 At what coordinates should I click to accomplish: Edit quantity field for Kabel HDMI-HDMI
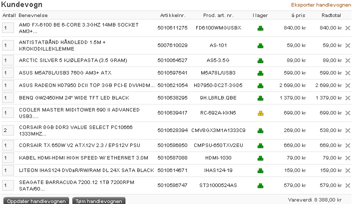[x=8, y=158]
